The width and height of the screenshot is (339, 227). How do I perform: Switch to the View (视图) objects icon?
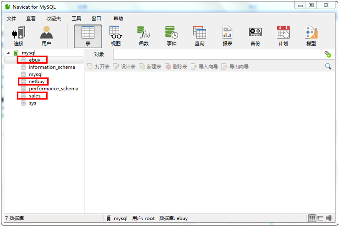point(116,36)
